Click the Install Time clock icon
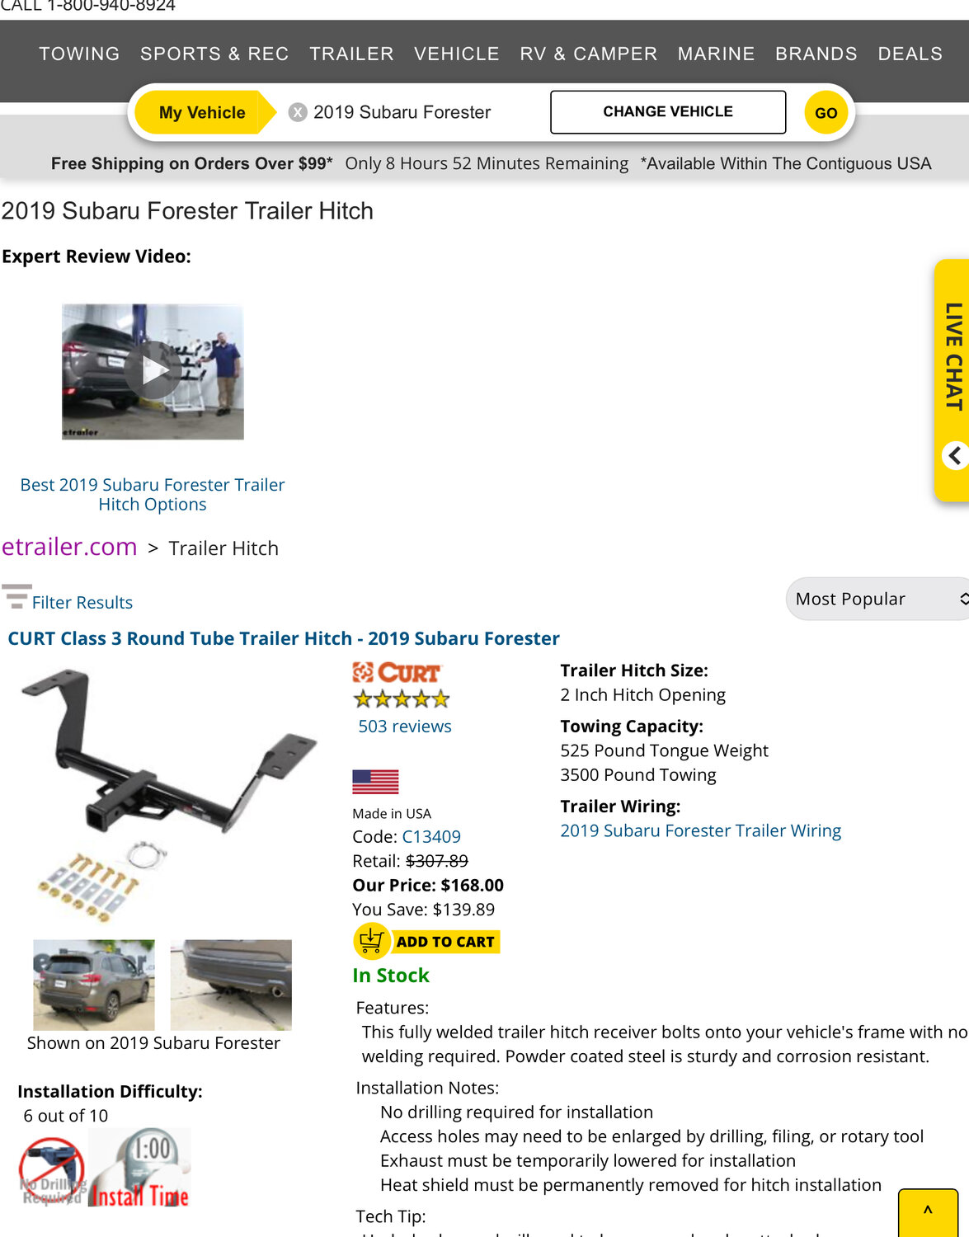The height and width of the screenshot is (1237, 969). tap(139, 1169)
